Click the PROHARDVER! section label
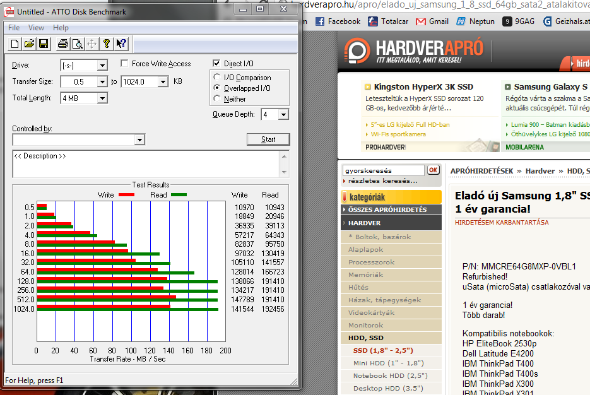The image size is (590, 395). [x=386, y=147]
